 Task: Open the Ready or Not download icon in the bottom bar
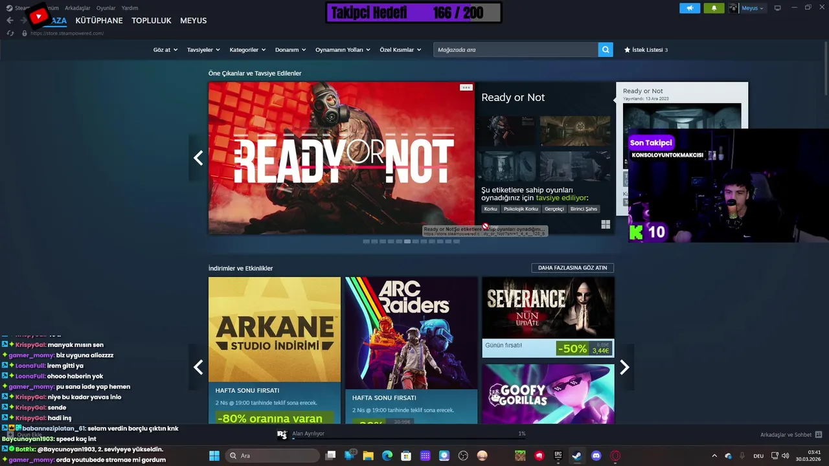(282, 435)
